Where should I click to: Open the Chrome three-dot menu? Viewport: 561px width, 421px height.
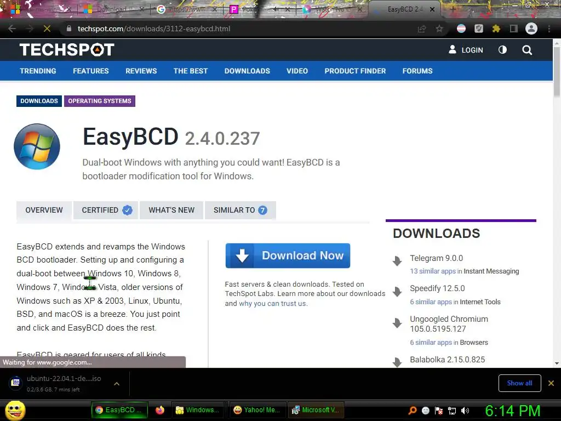tap(549, 29)
